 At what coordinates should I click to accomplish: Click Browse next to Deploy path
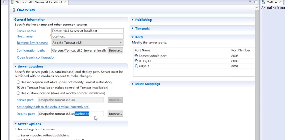(x=115, y=114)
